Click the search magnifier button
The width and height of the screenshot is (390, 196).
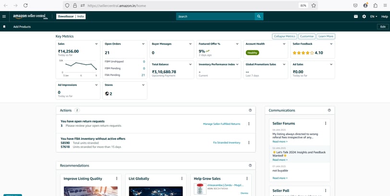(259, 16)
